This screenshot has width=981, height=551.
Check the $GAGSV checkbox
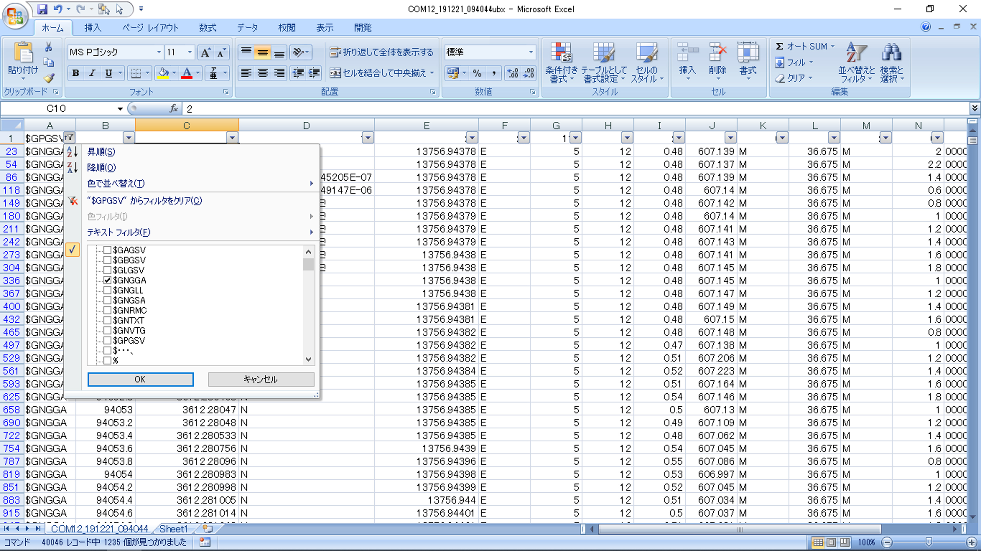(107, 250)
